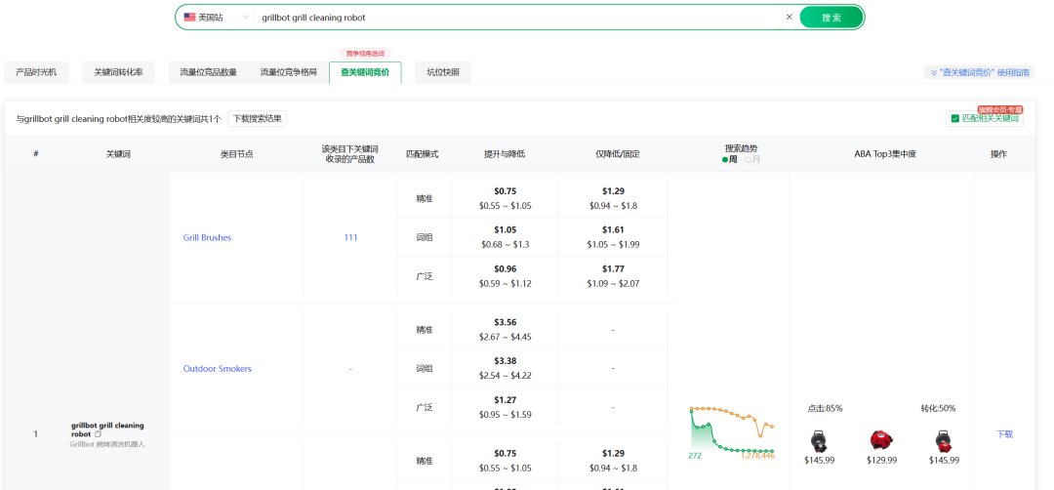
Task: Open the 流量位竞品数量 tab
Action: click(x=208, y=72)
